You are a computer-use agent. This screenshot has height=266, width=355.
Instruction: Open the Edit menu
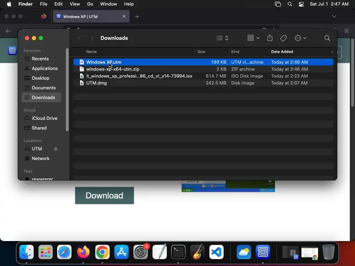coord(58,4)
